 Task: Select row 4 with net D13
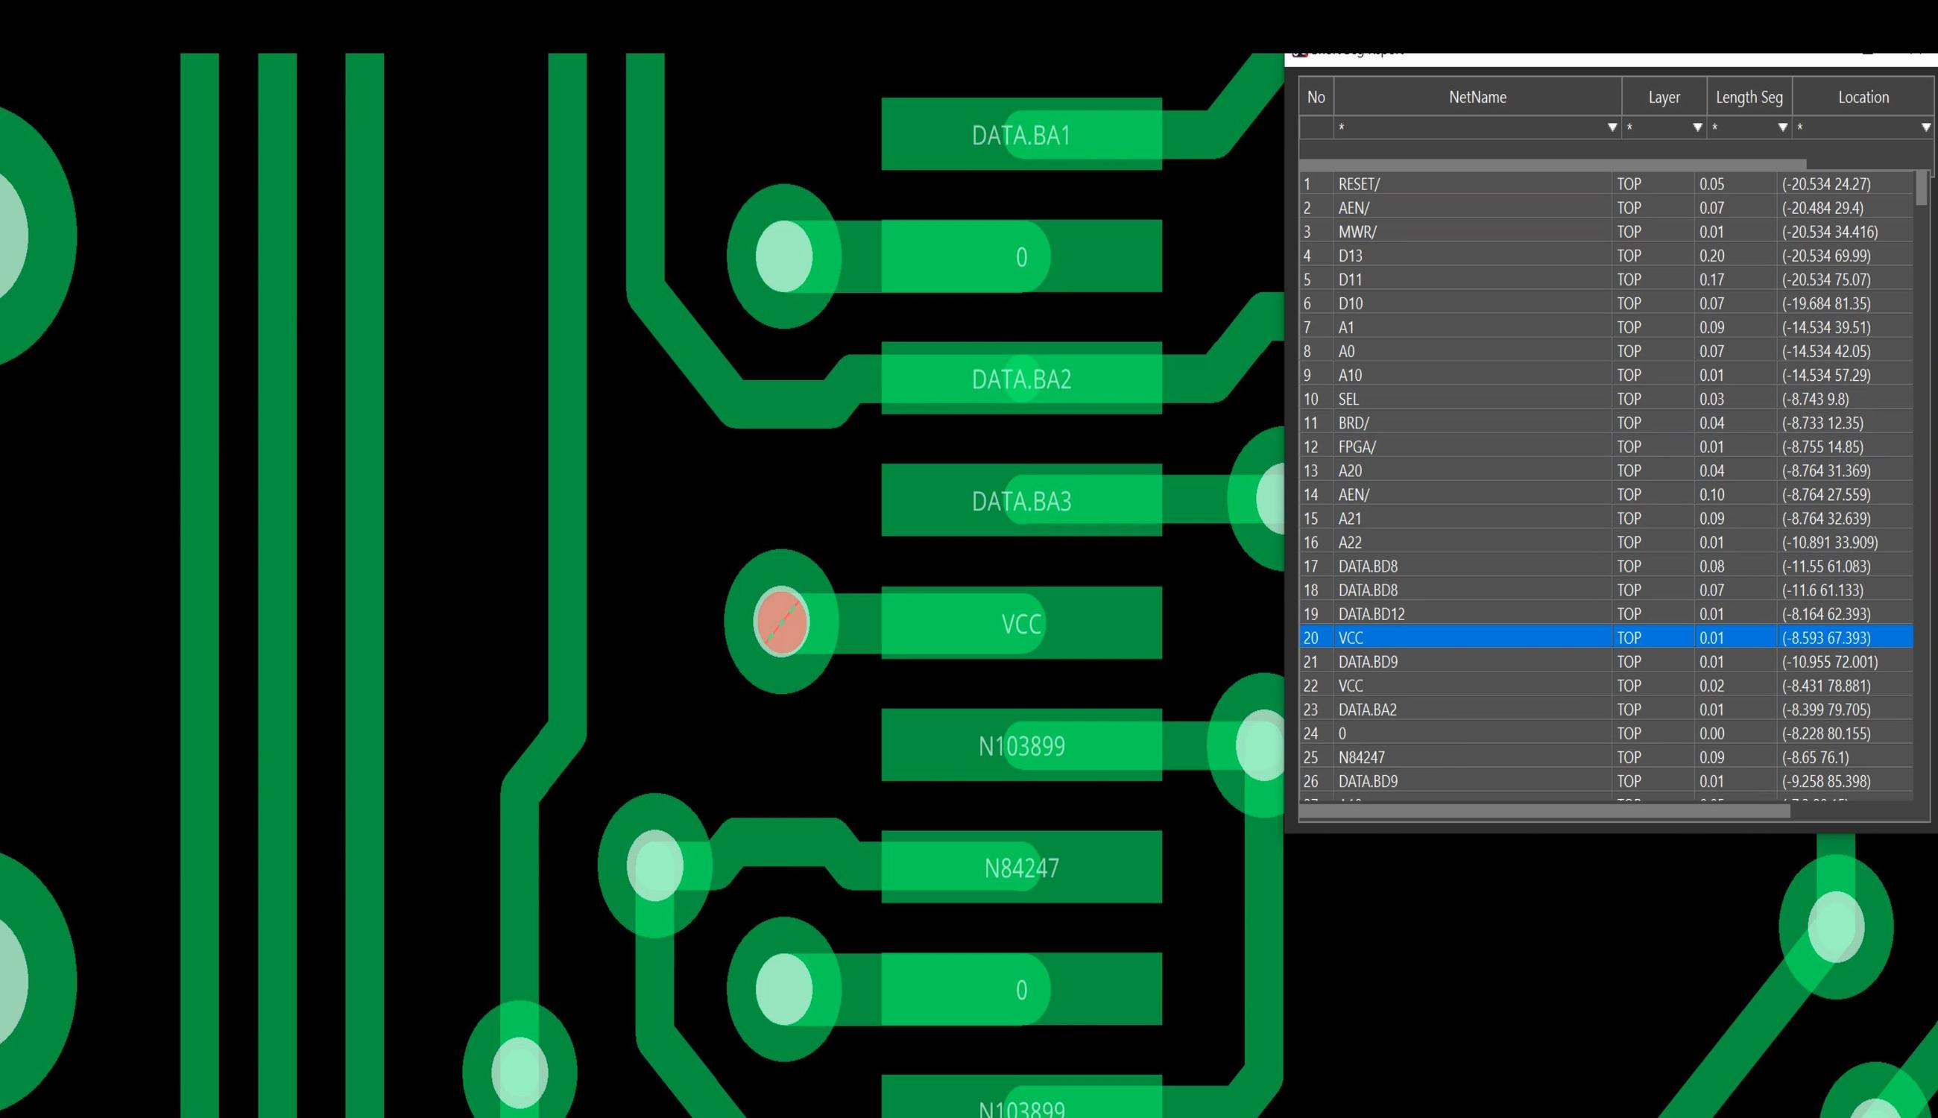click(1606, 256)
